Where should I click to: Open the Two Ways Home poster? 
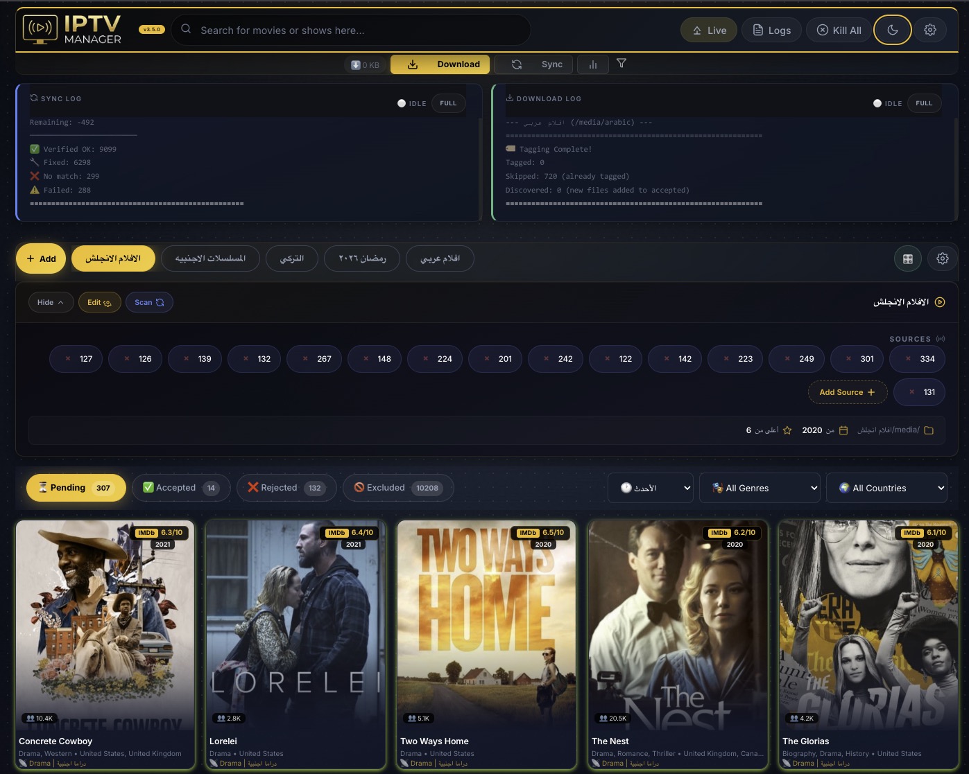point(486,626)
